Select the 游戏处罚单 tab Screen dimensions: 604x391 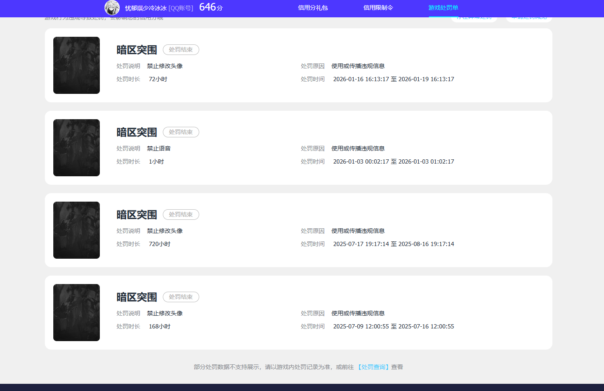click(x=443, y=8)
